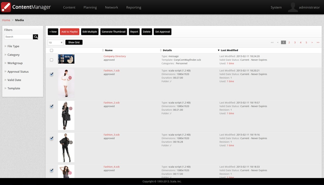Open the items-per-page dropdown showing 10
Image resolution: width=324 pixels, height=185 pixels.
pyautogui.click(x=56, y=42)
